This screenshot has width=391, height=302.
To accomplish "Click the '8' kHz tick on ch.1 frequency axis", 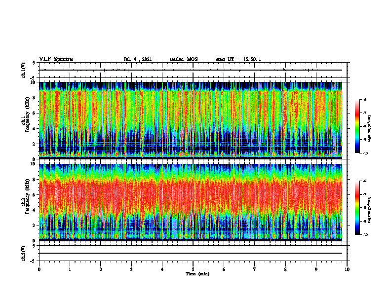I will click(35, 98).
